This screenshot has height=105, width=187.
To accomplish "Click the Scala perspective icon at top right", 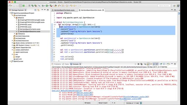I will (x=178, y=6).
